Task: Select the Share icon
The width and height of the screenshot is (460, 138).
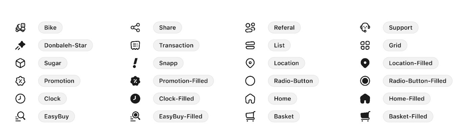Action: (135, 28)
